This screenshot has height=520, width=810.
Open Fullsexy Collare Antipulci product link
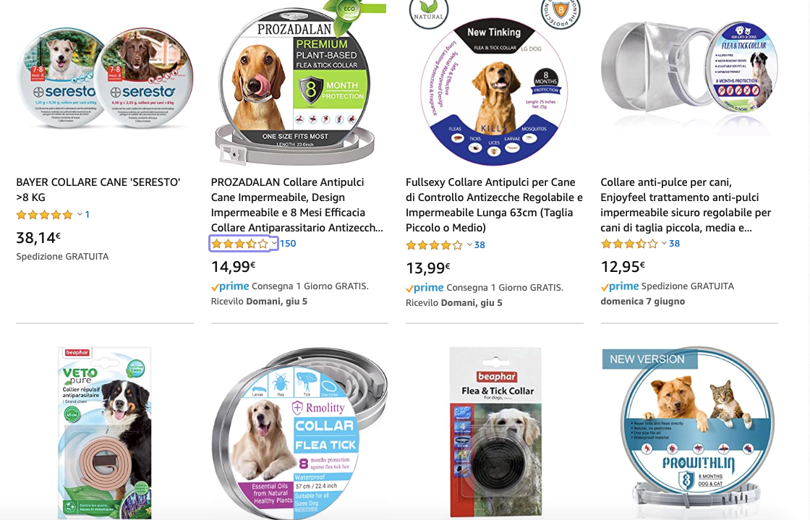pyautogui.click(x=494, y=205)
